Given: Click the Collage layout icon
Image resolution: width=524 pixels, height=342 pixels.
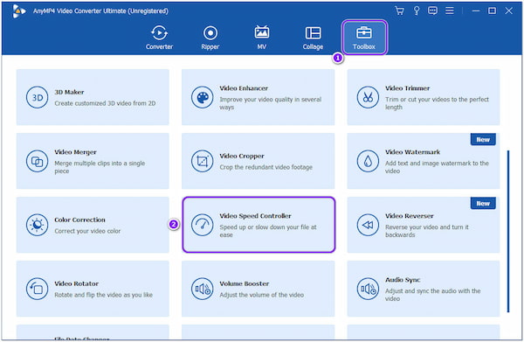Looking at the screenshot, I should pos(313,32).
